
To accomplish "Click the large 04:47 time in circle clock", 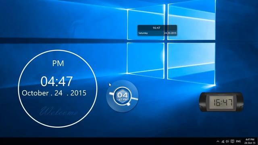I will (x=56, y=81).
